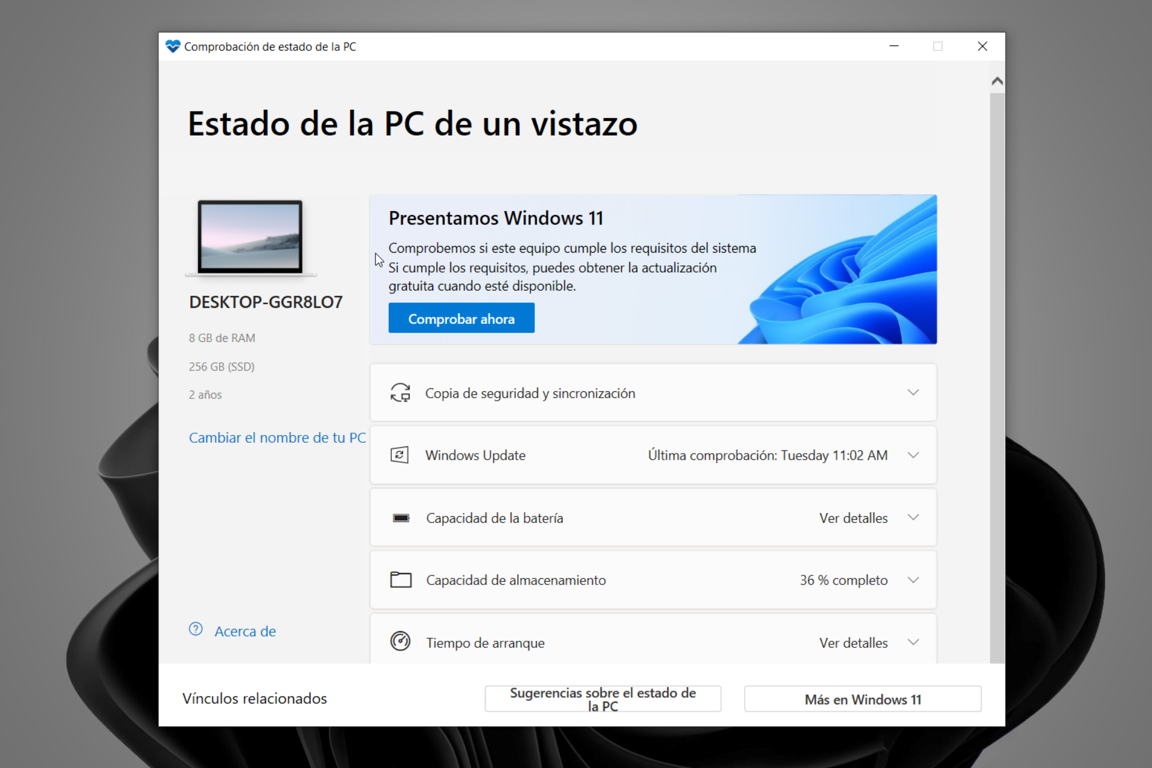The image size is (1152, 768).
Task: Open the Acerca de link
Action: (245, 631)
